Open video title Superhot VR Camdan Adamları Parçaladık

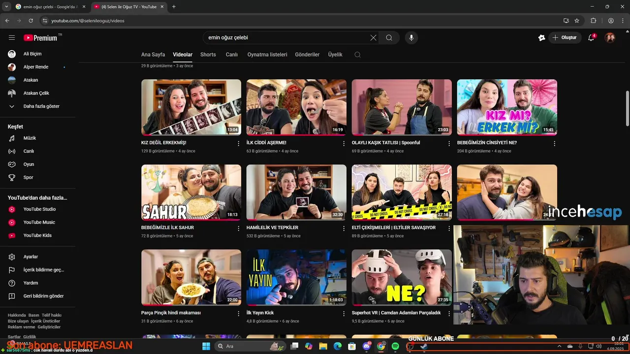(396, 313)
